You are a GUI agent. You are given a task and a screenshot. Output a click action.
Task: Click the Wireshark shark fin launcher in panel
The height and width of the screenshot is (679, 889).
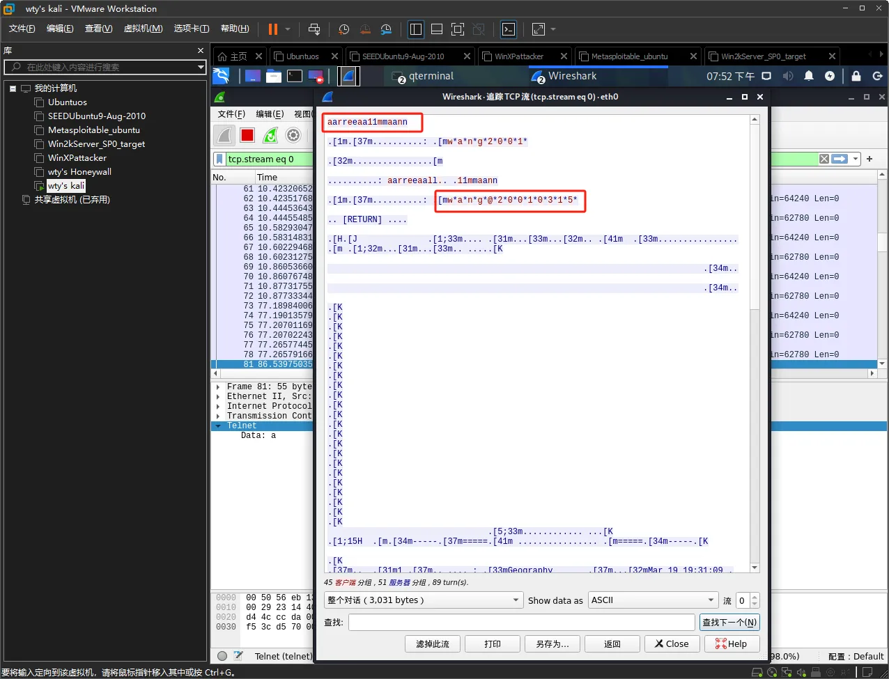(348, 76)
